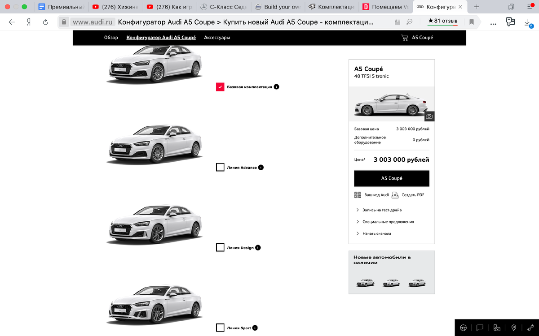Switch to the Комплектаци tab
Screen dimensions: 539x336
(331, 7)
